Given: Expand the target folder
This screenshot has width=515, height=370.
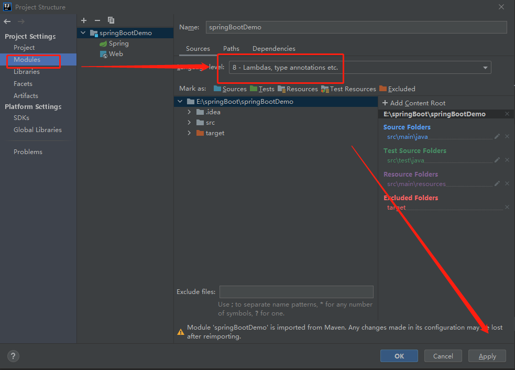Looking at the screenshot, I should point(189,133).
